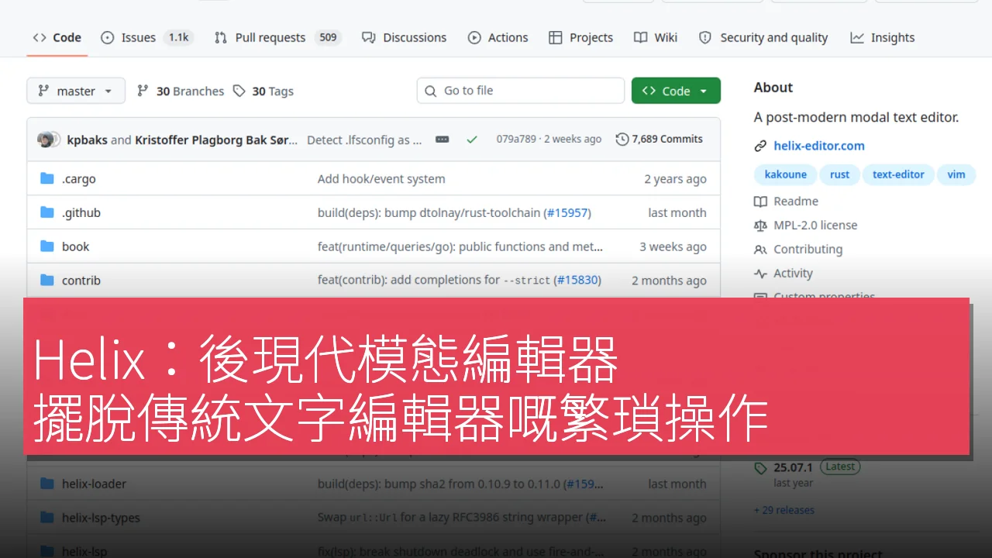Open the Wiki tab

coord(656,37)
